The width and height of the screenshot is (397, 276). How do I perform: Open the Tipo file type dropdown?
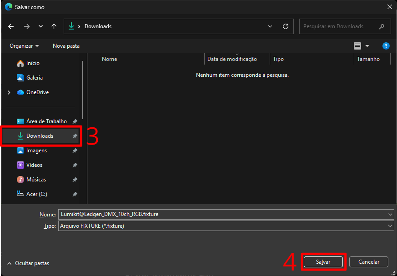point(390,226)
